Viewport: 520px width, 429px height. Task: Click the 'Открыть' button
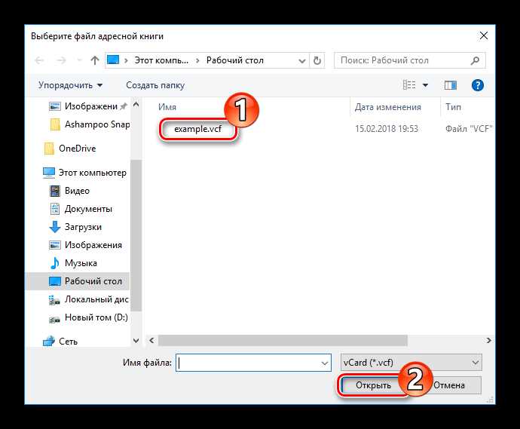tap(373, 385)
